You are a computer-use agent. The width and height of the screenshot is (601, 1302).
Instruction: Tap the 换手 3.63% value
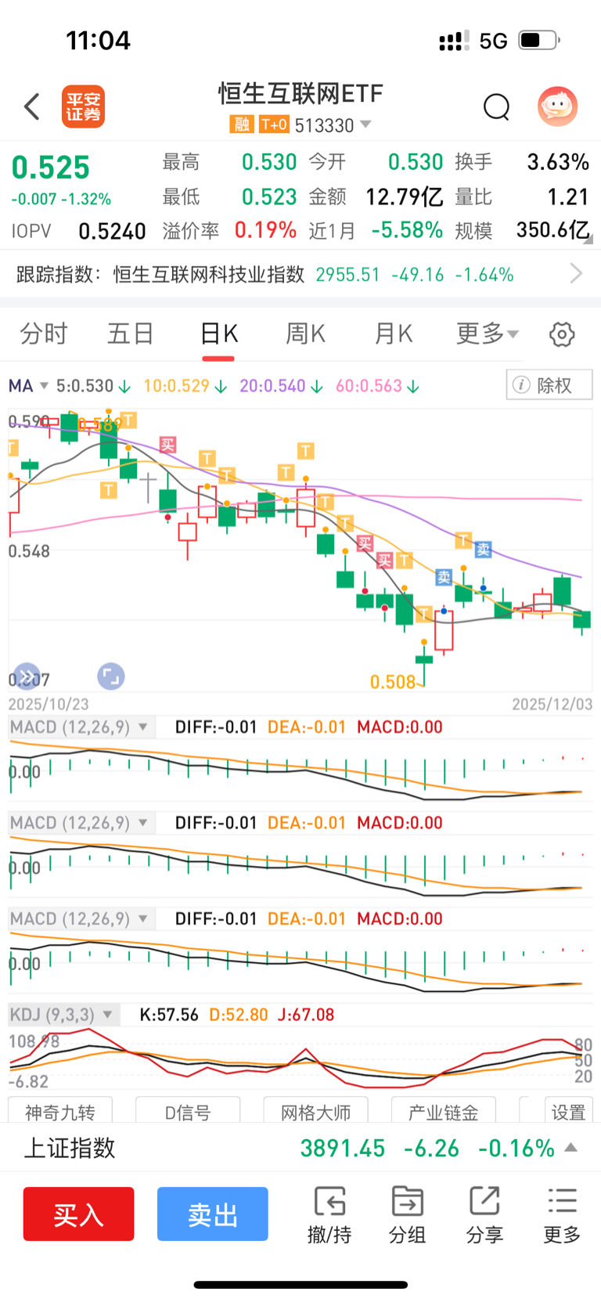pyautogui.click(x=558, y=162)
